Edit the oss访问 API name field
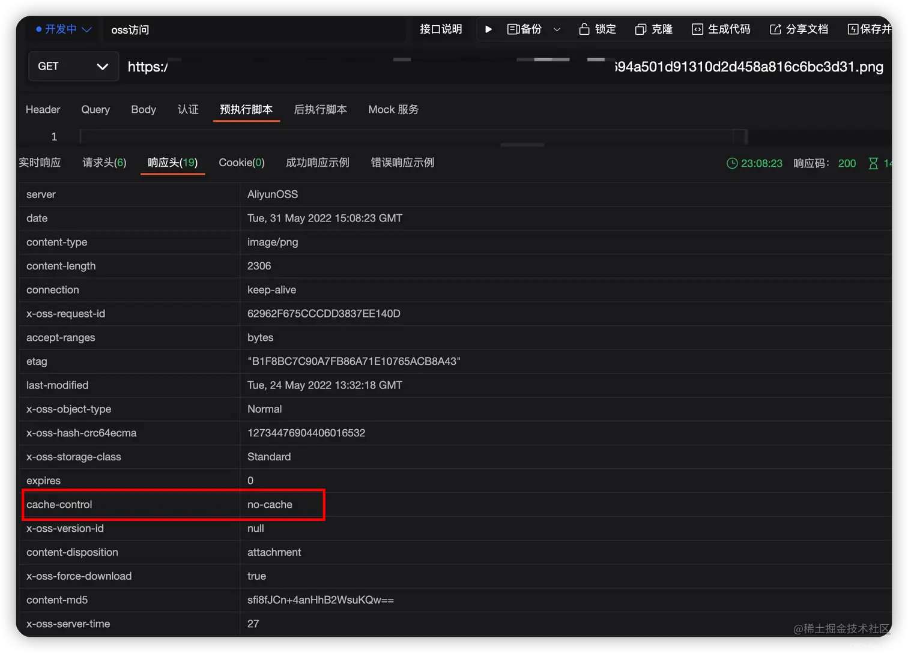Image resolution: width=908 pixels, height=653 pixels. [255, 29]
